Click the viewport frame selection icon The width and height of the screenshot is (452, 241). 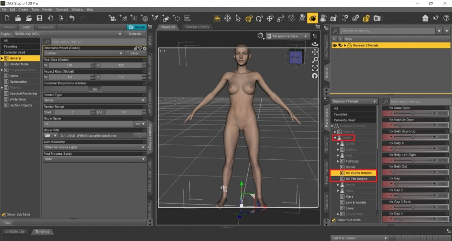click(315, 68)
